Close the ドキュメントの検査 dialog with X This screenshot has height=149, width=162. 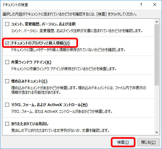tap(155, 5)
